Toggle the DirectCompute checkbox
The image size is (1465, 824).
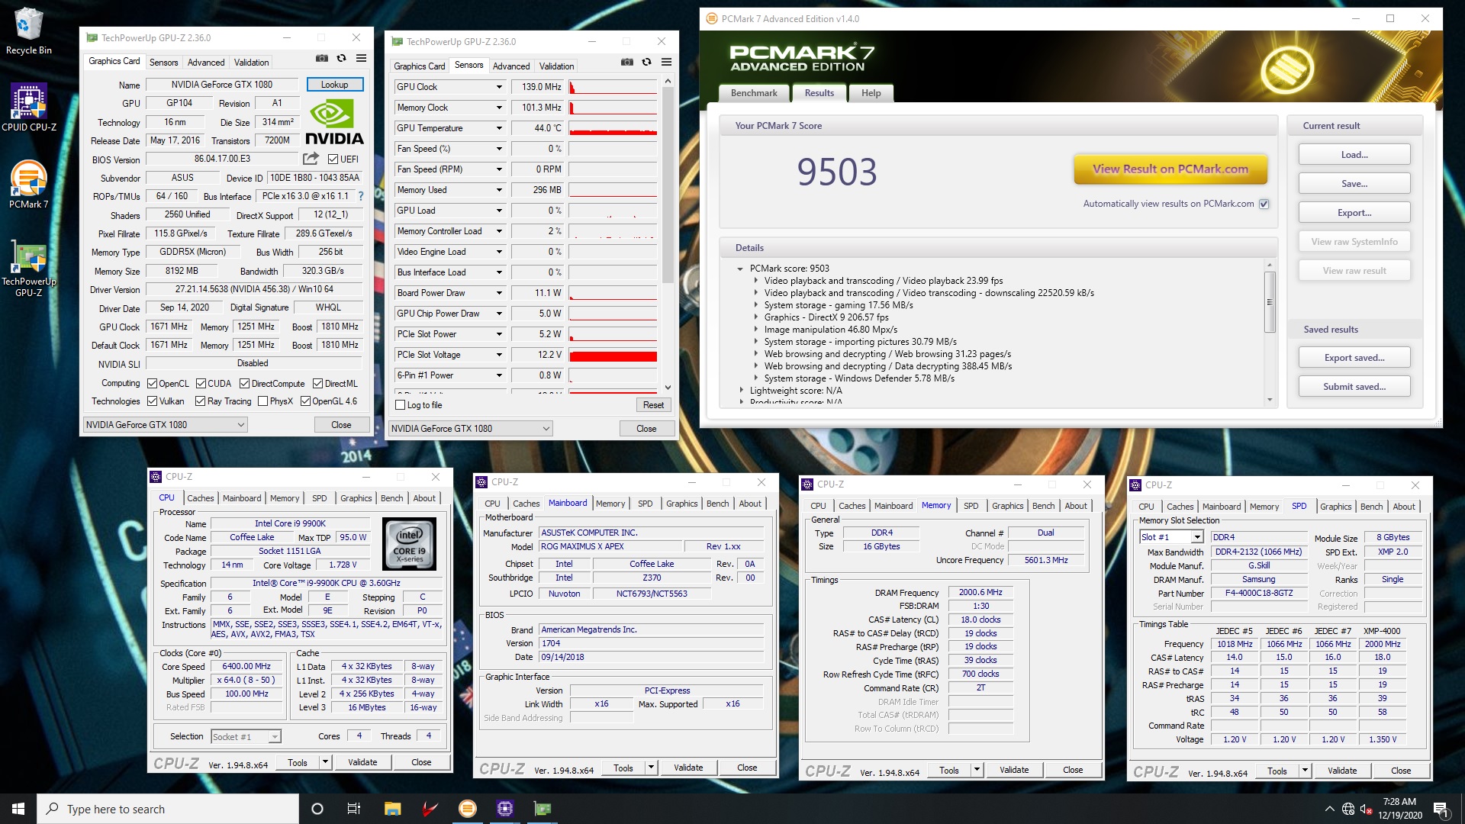[244, 384]
